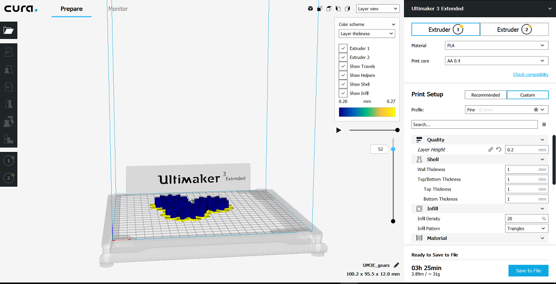Collapse the Color scheme panel chevron
Viewport: 556px width, 284px height.
(393, 25)
